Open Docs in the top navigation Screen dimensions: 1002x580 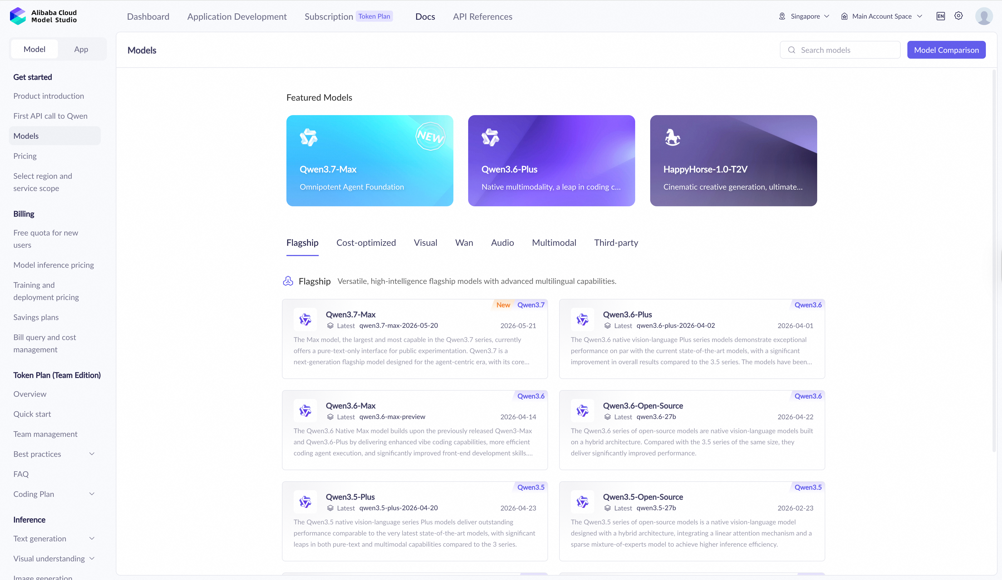[x=425, y=17]
